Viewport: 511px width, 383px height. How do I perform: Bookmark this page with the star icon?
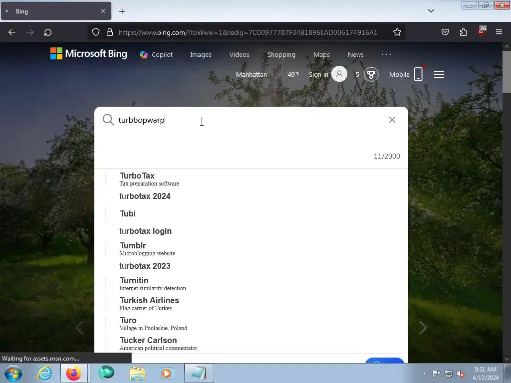(x=397, y=32)
